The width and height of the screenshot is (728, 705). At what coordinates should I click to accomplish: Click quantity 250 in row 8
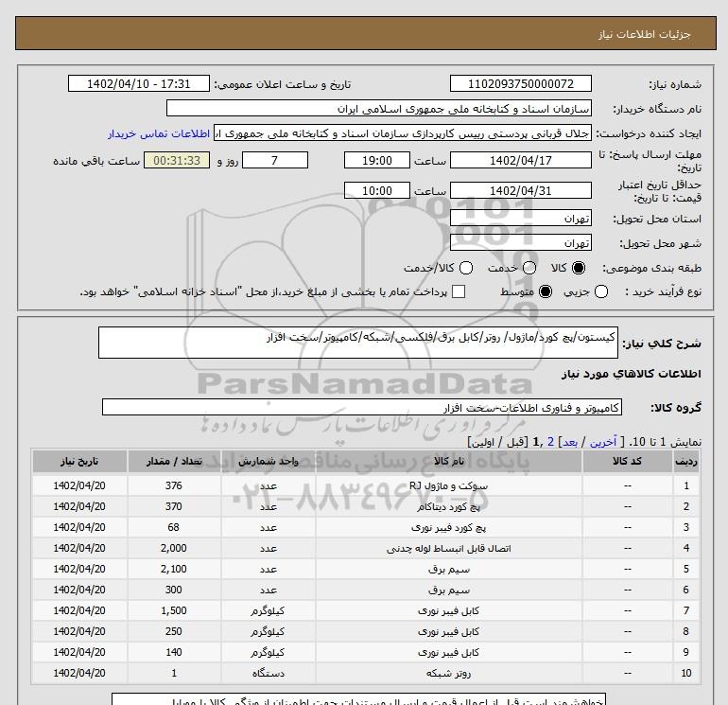click(174, 631)
